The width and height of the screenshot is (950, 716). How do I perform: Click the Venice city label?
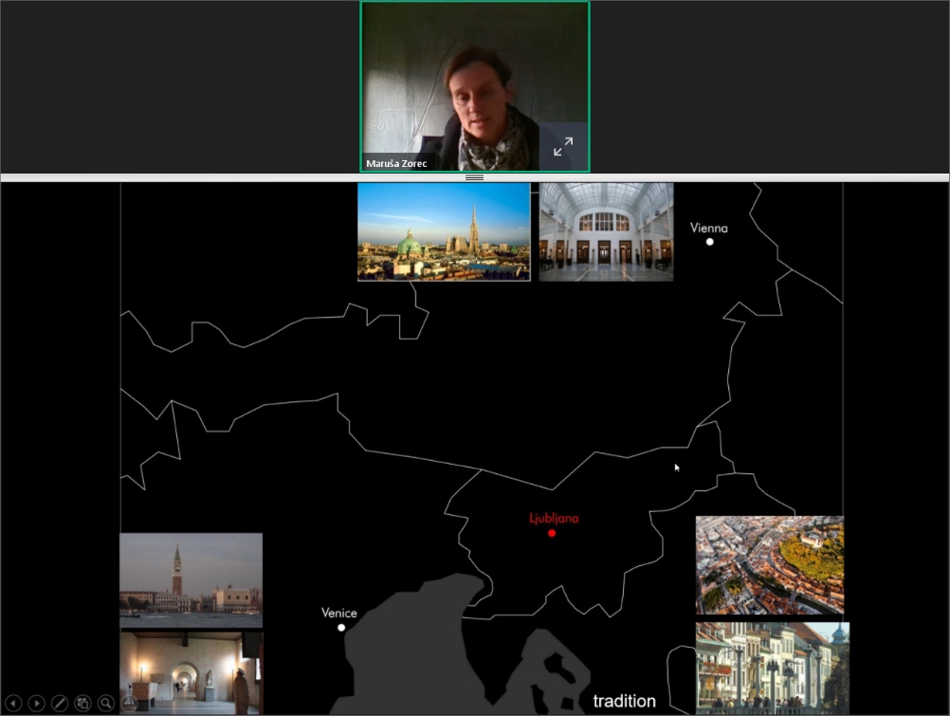[x=338, y=613]
